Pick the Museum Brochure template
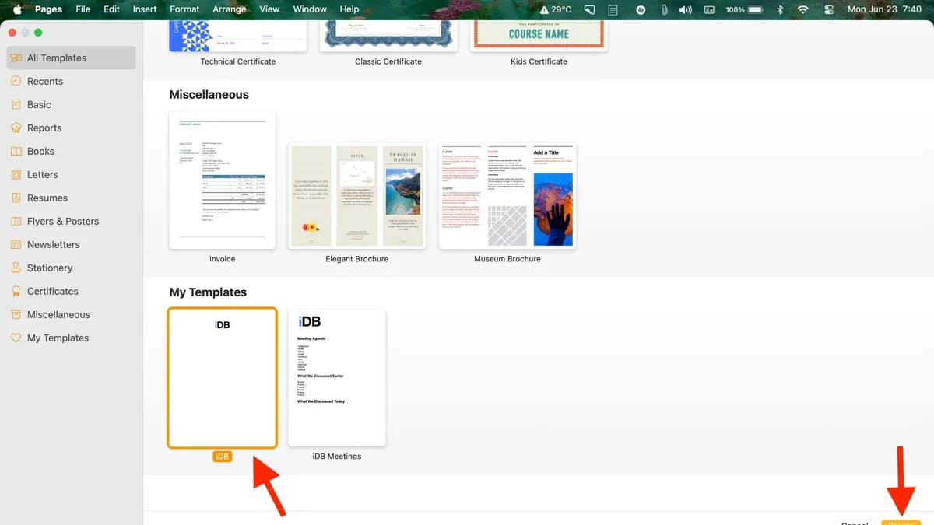934x525 pixels. click(507, 196)
